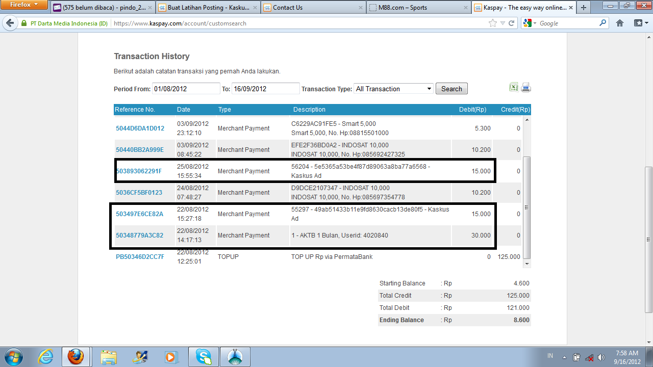This screenshot has width=653, height=367.
Task: Launch Internet Explorer from taskbar
Action: point(45,356)
